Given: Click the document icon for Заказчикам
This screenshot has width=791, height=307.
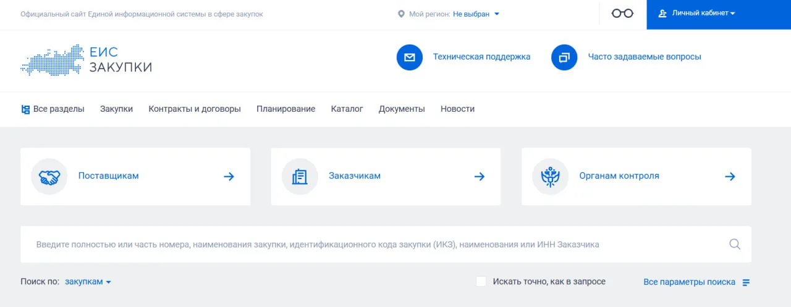Looking at the screenshot, I should pyautogui.click(x=299, y=177).
